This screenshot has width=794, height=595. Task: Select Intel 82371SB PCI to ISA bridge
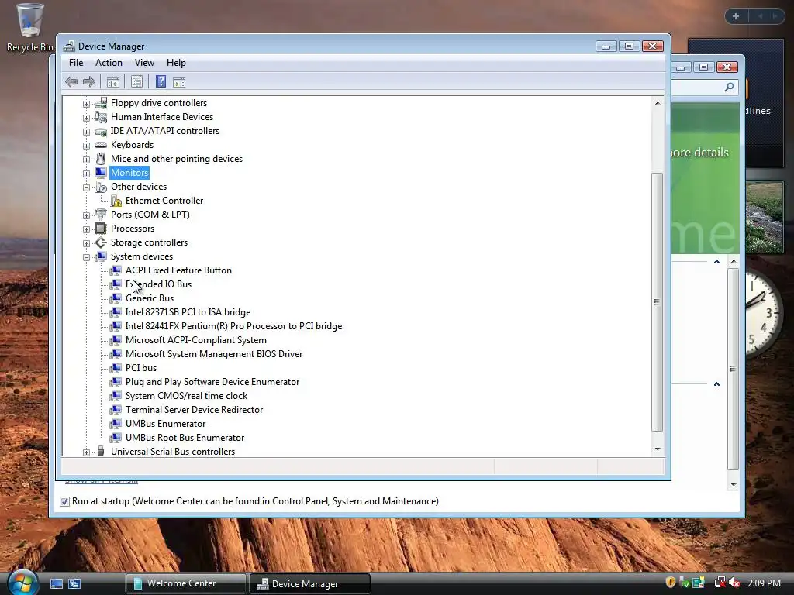[x=188, y=312]
